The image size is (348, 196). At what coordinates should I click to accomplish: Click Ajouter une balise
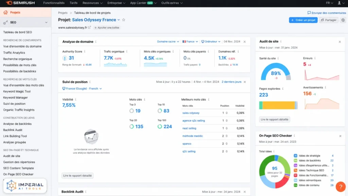[x=107, y=28]
